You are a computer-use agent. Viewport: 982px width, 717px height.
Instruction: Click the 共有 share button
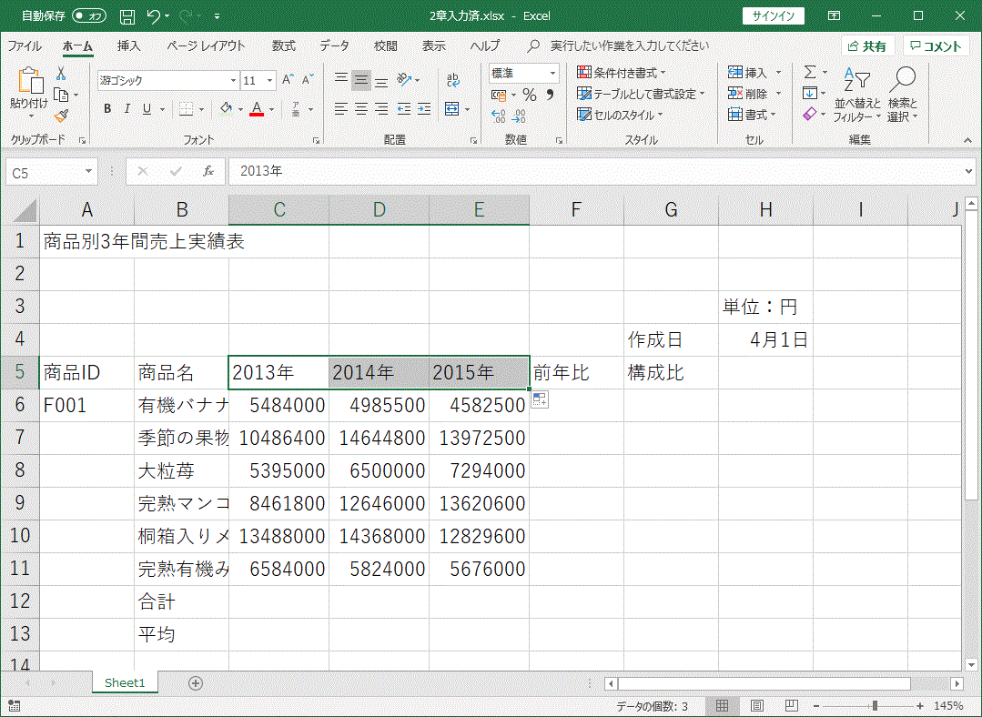867,45
